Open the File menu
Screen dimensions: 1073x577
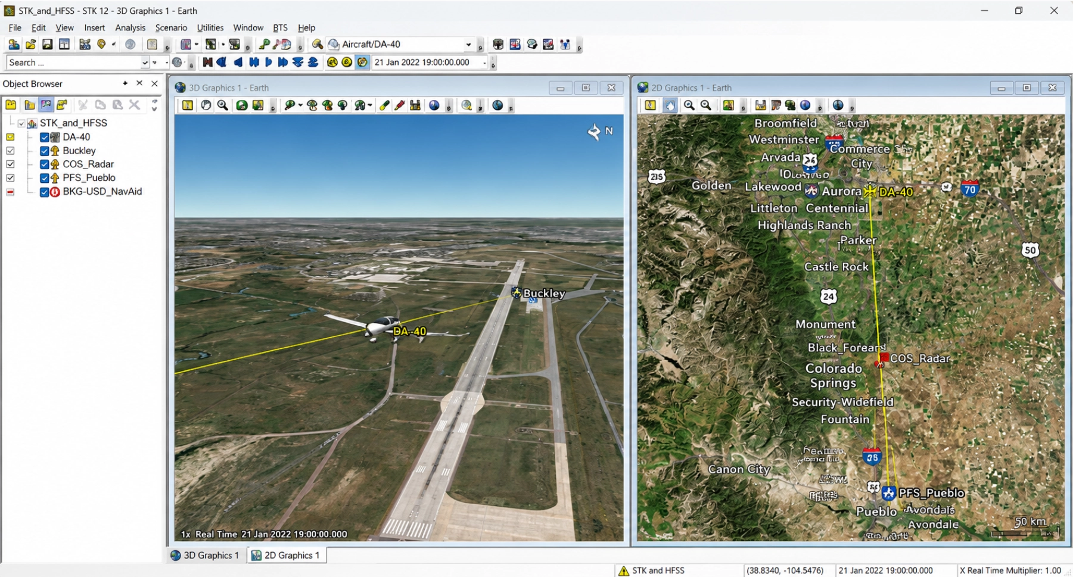(15, 27)
